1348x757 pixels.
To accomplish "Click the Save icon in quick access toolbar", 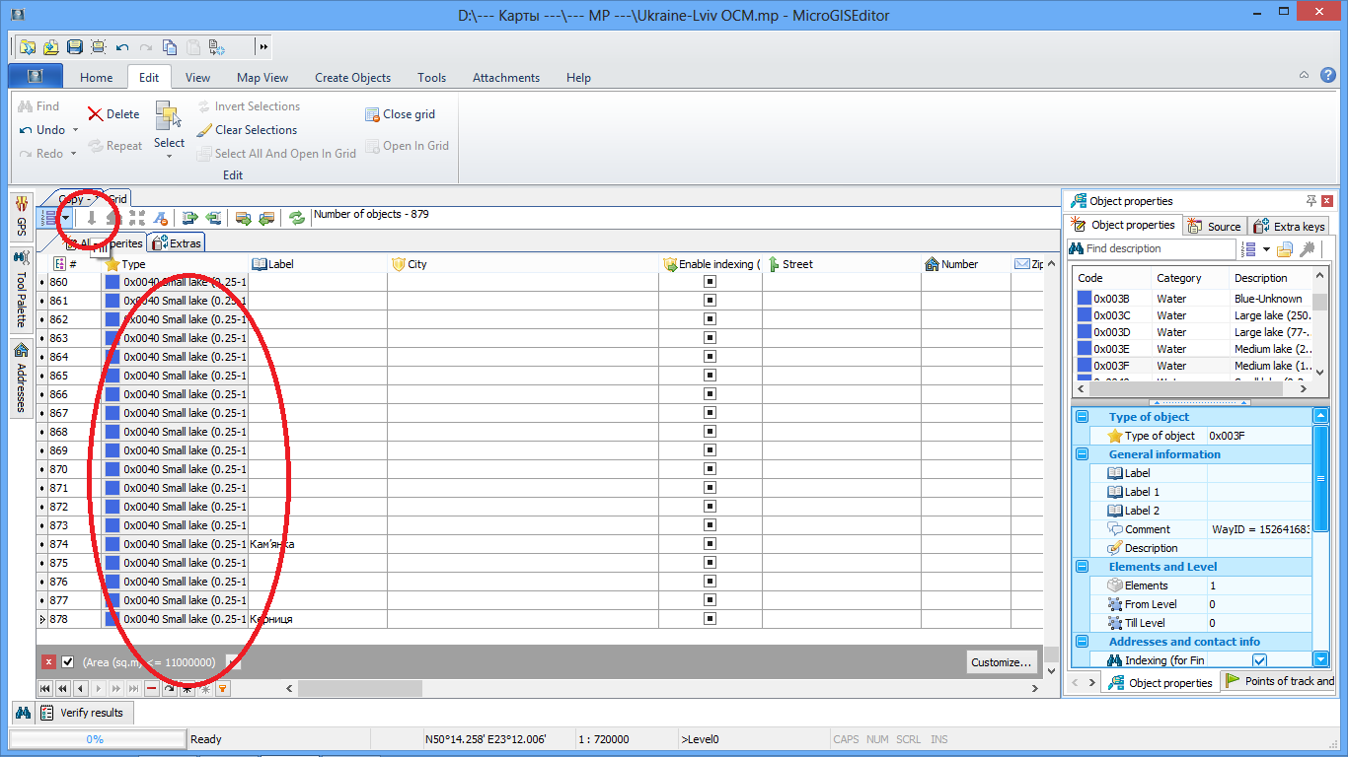I will click(74, 46).
